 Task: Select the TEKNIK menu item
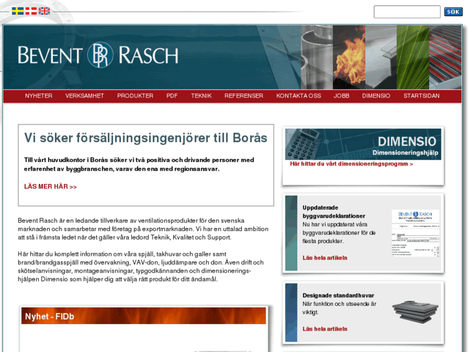pos(201,96)
